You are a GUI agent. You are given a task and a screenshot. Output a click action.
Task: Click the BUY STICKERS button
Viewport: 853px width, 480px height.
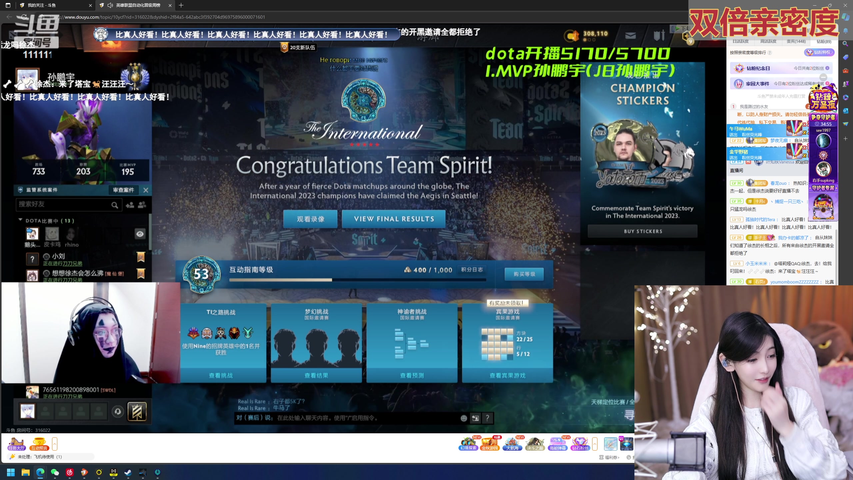tap(642, 231)
